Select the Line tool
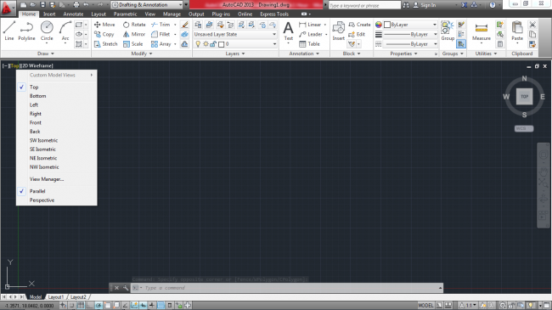 [9, 31]
